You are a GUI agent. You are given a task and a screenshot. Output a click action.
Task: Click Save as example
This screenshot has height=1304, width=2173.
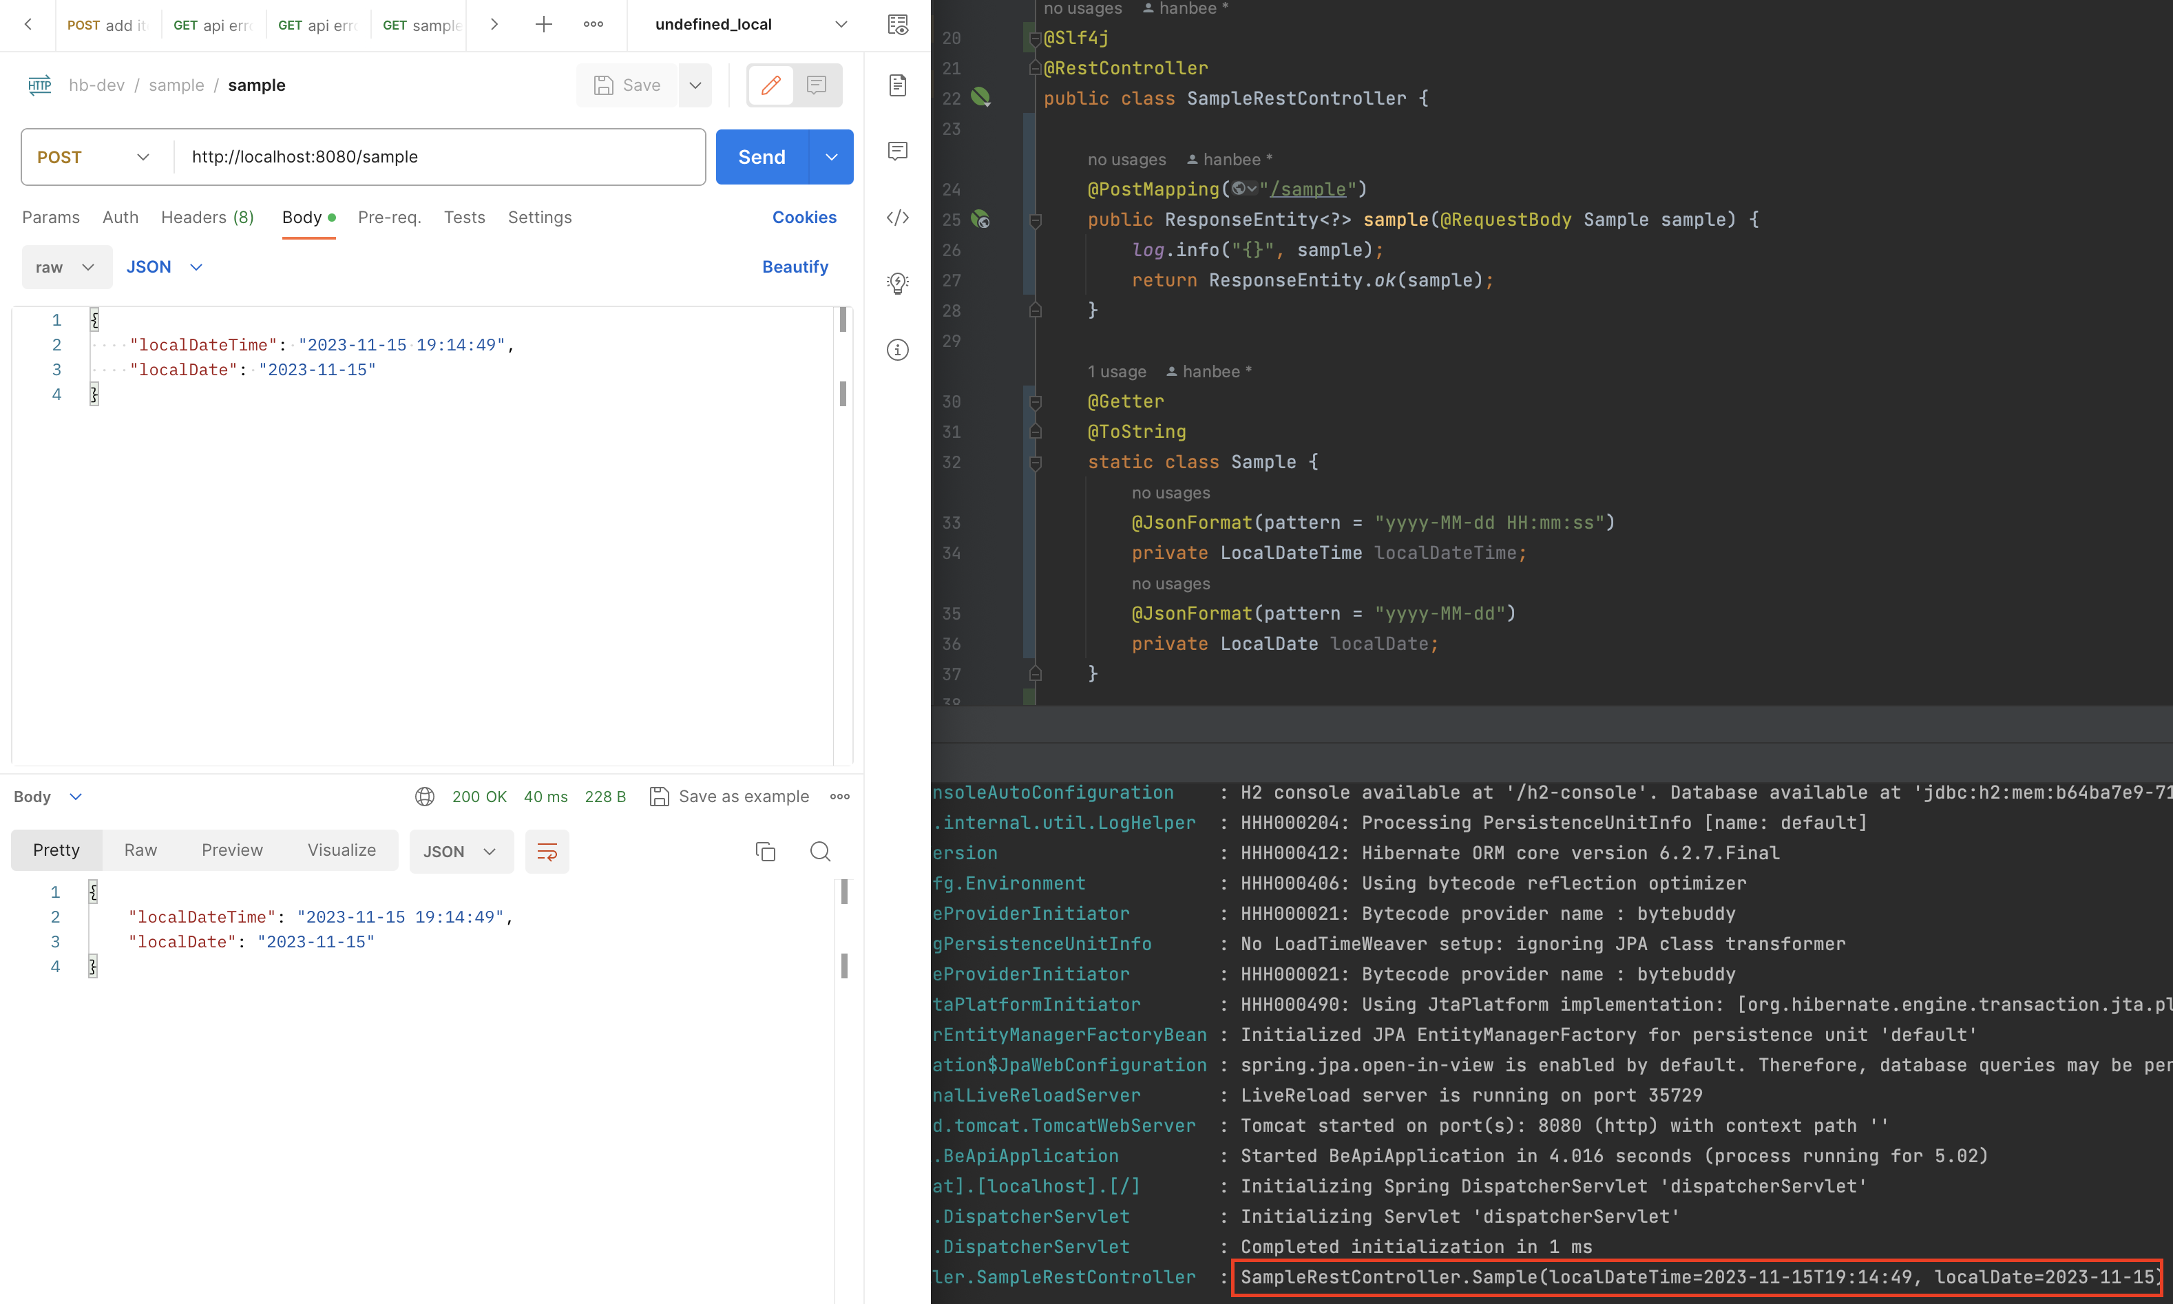(x=729, y=796)
